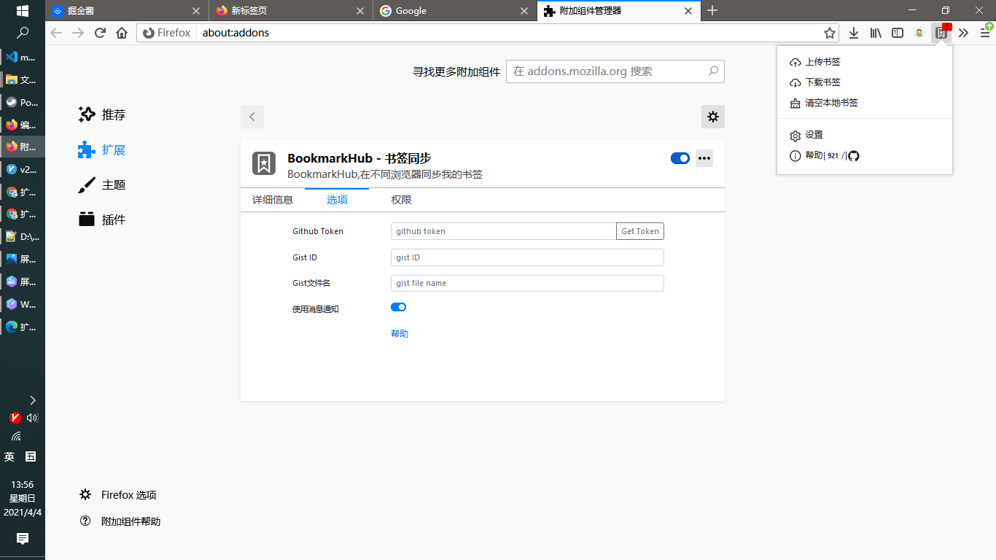Click the Windows Start button

(23, 11)
